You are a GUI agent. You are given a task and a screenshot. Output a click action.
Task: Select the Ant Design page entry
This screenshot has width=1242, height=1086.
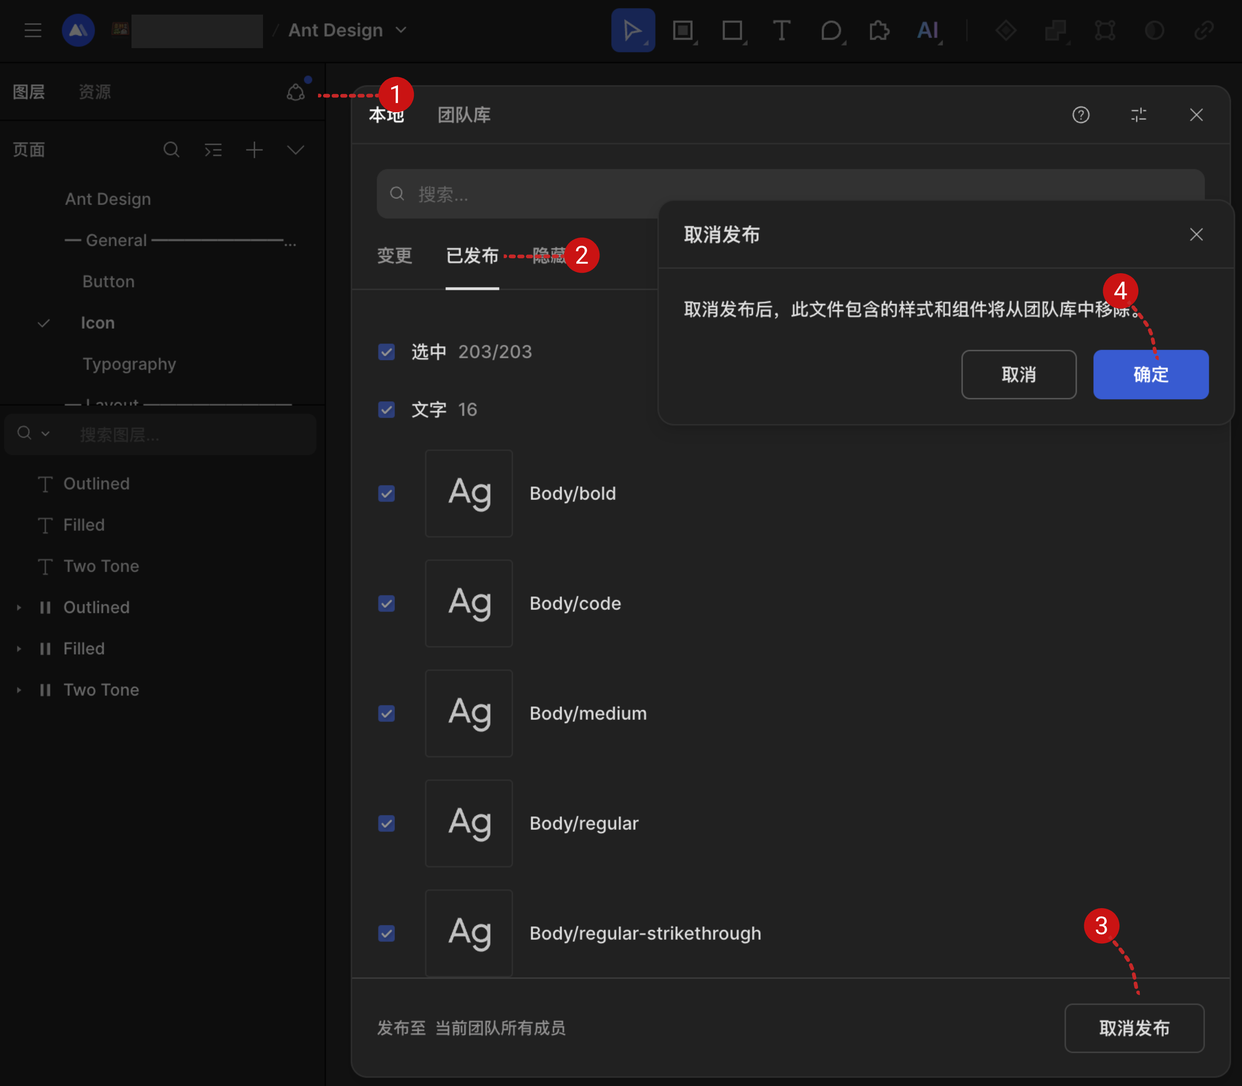(108, 199)
